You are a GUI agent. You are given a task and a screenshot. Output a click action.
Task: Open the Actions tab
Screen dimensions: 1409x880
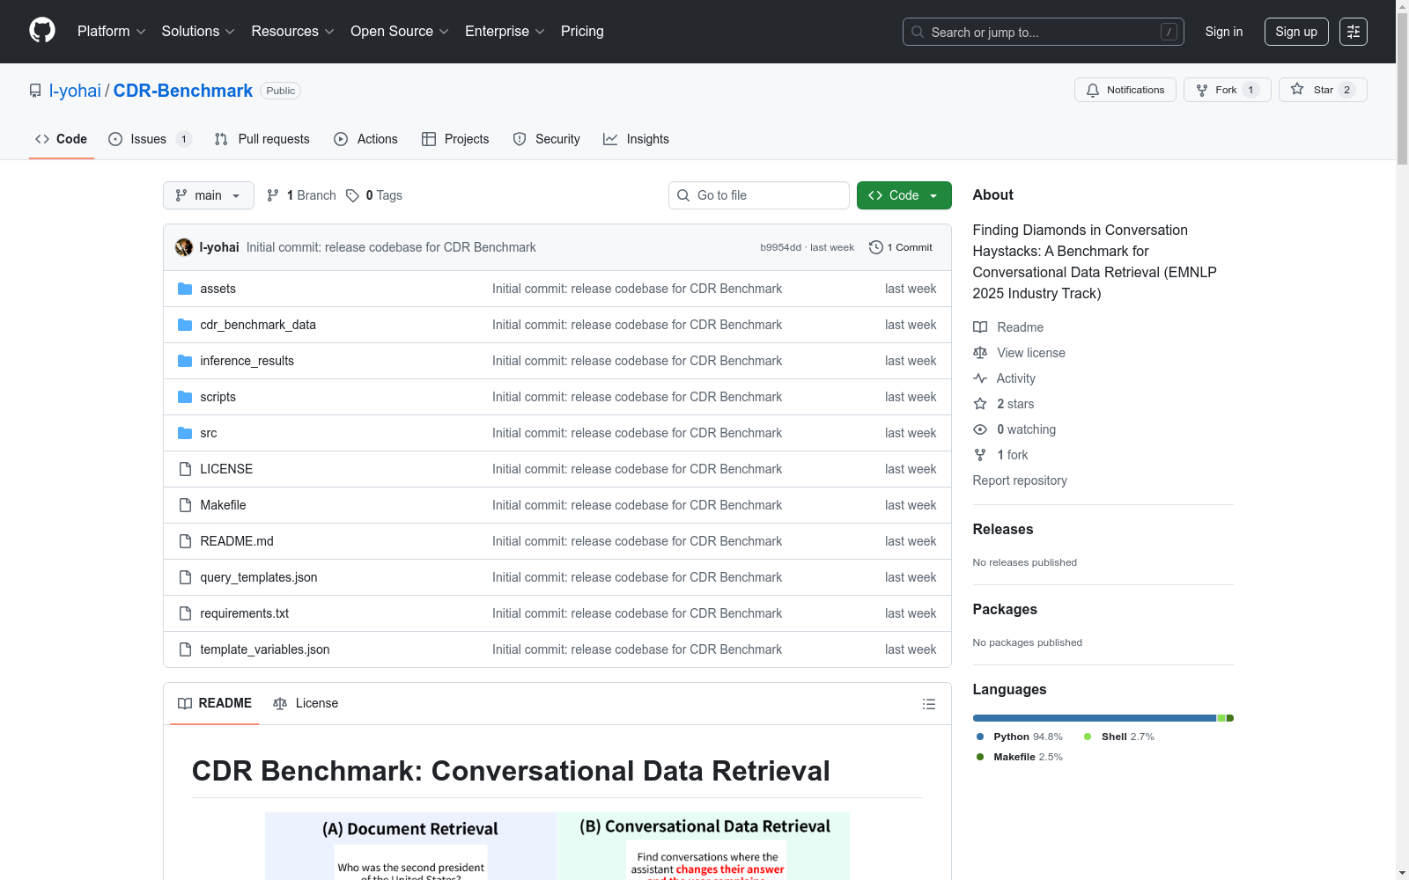coord(365,139)
